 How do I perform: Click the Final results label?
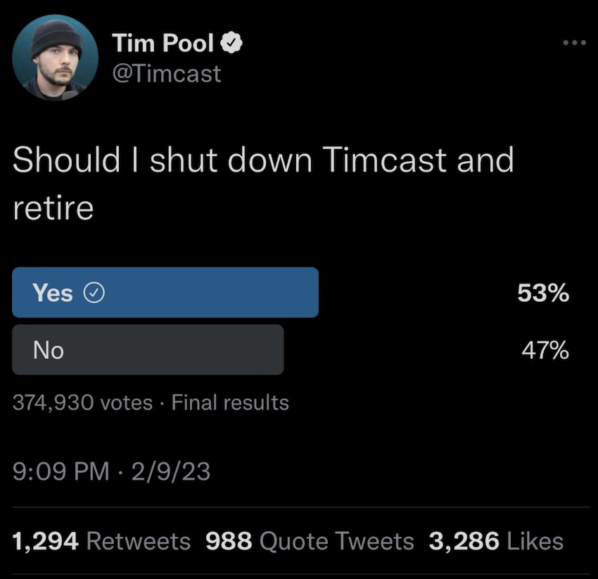tap(230, 403)
